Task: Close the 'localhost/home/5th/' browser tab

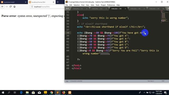Action: 53,2
